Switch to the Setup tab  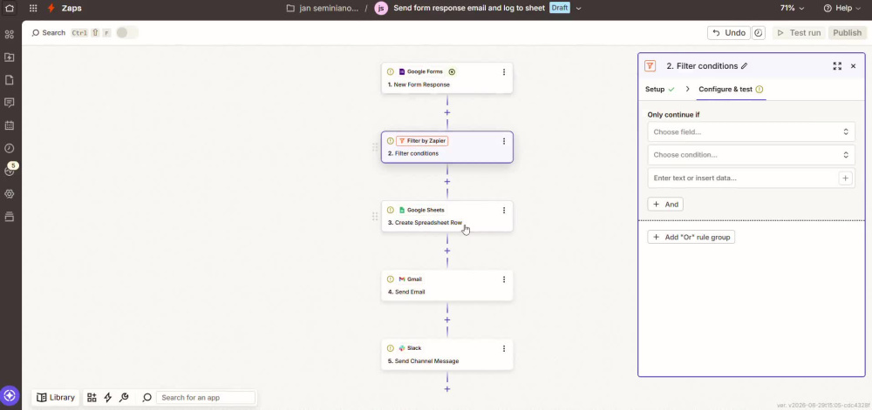click(x=659, y=90)
